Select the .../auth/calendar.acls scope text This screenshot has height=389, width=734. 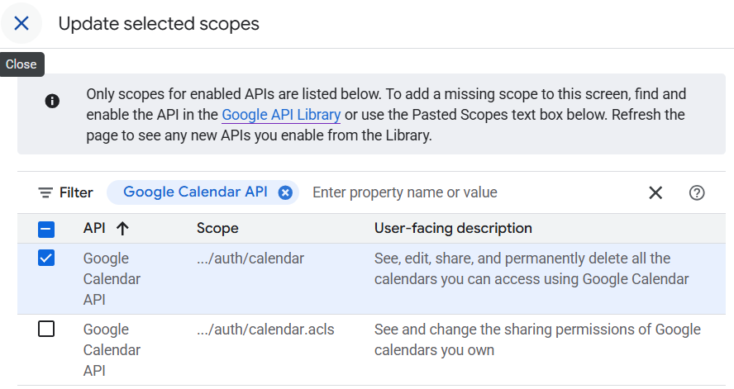coord(265,330)
